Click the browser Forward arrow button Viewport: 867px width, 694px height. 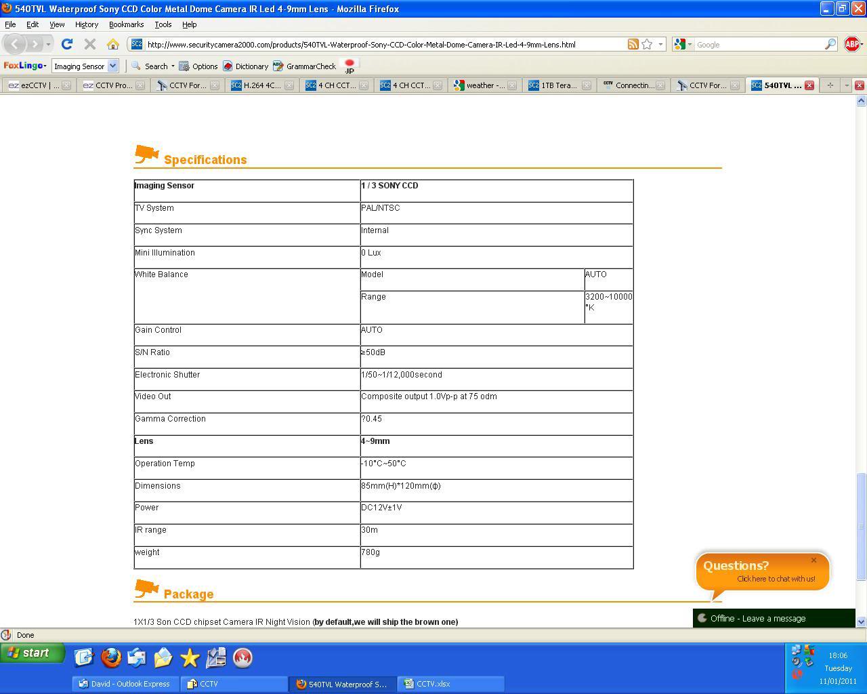35,44
